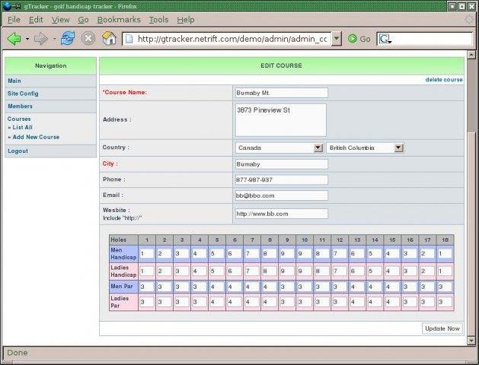Open the Bookmarks menu
Screen dimensions: 479x365
pyautogui.click(x=119, y=20)
